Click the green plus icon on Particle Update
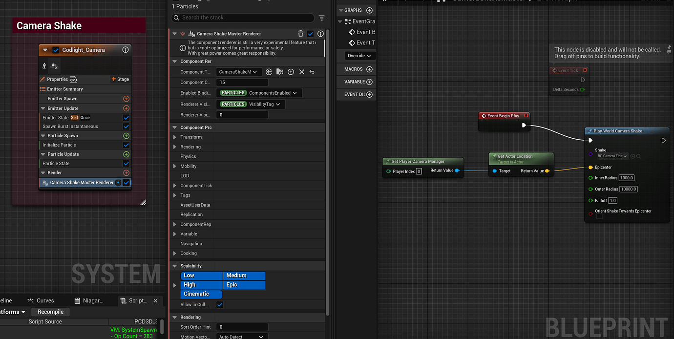674x339 pixels. pos(126,154)
